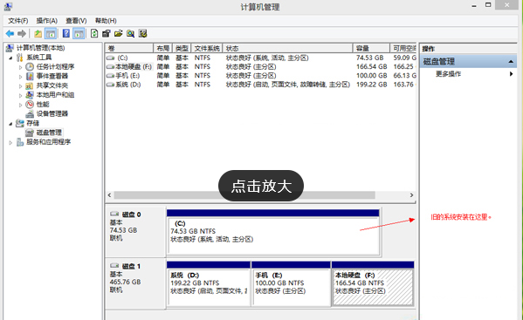Select 磁盘管理 disk icon in tree
This screenshot has height=320, width=523.
(x=30, y=133)
